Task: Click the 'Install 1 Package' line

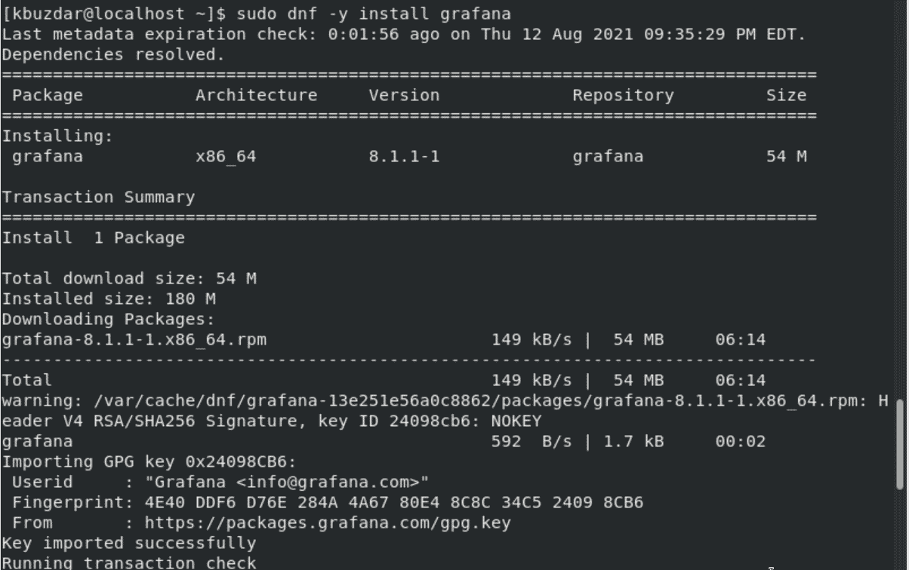Action: (x=93, y=238)
